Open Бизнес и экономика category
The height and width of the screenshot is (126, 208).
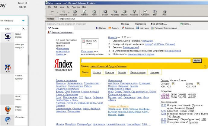click(x=66, y=80)
